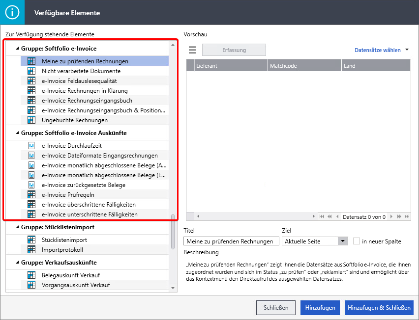Collapse group Softfolio e-Invoice
The image size is (419, 320).
click(x=17, y=49)
